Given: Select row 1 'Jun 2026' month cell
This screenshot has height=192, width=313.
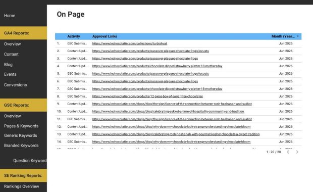Looking at the screenshot, I should (286, 43).
